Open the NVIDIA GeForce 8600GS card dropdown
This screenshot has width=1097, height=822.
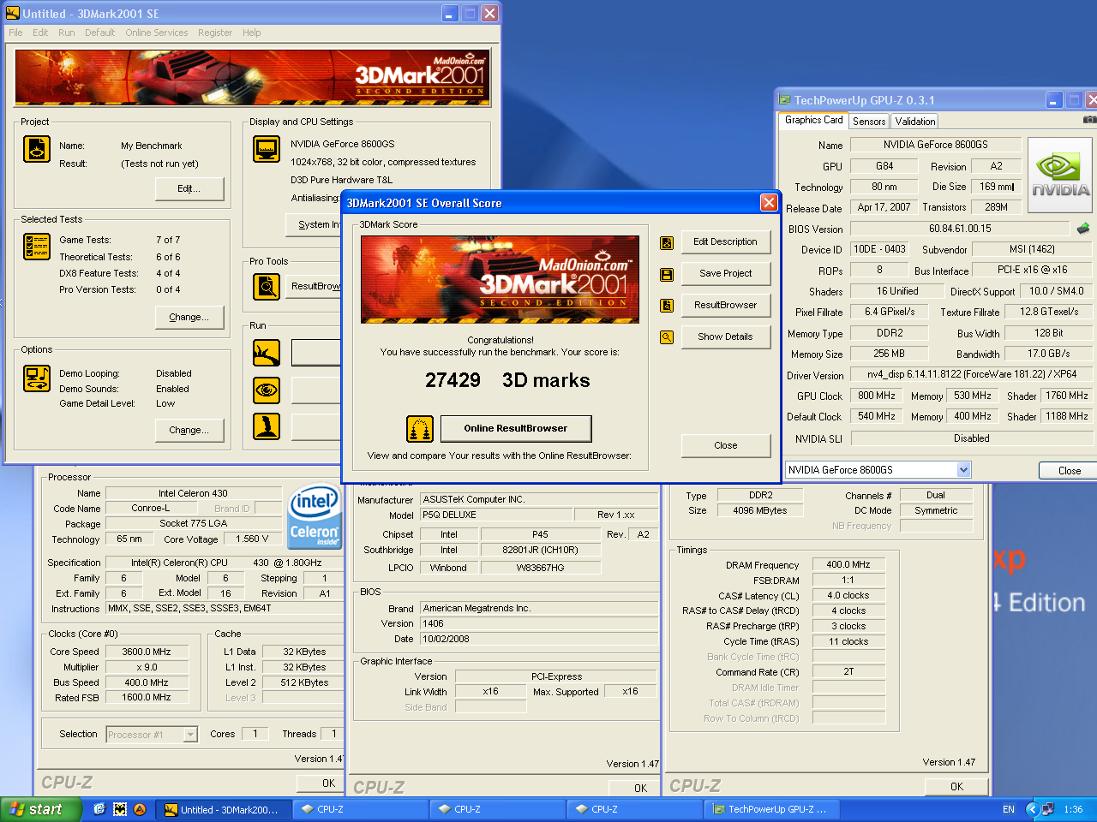[x=963, y=470]
